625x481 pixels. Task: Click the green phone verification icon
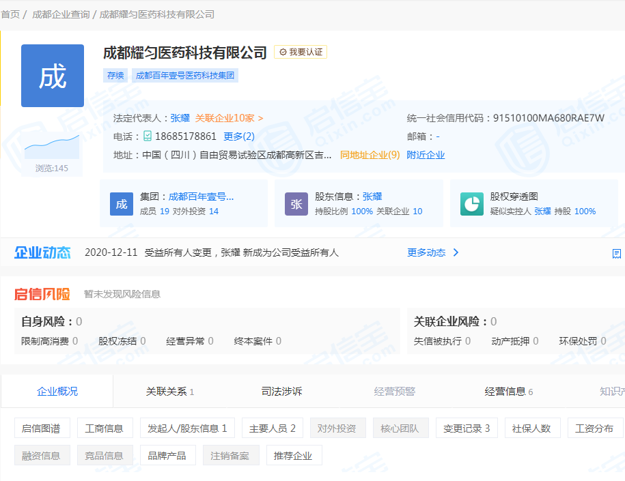click(147, 136)
